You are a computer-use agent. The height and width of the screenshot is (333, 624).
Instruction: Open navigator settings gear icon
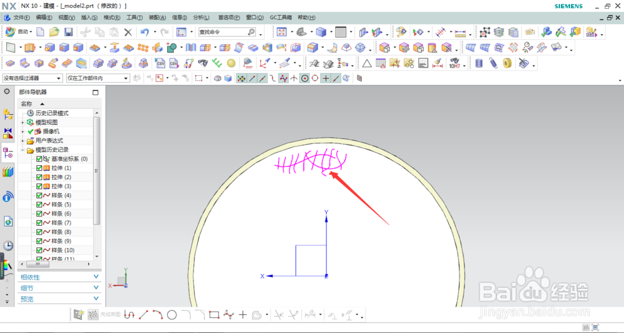coord(7,92)
